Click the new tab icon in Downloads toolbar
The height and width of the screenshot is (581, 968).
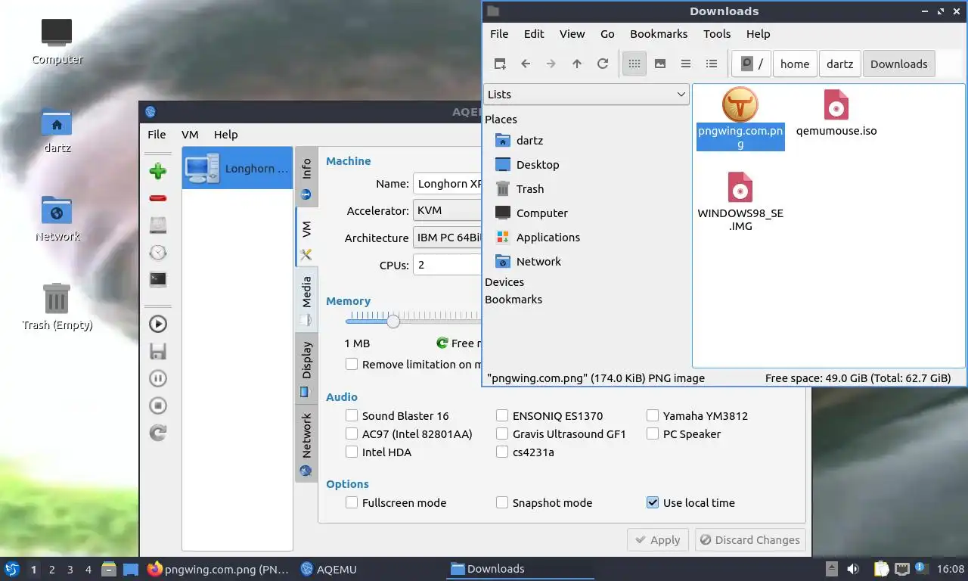(500, 64)
